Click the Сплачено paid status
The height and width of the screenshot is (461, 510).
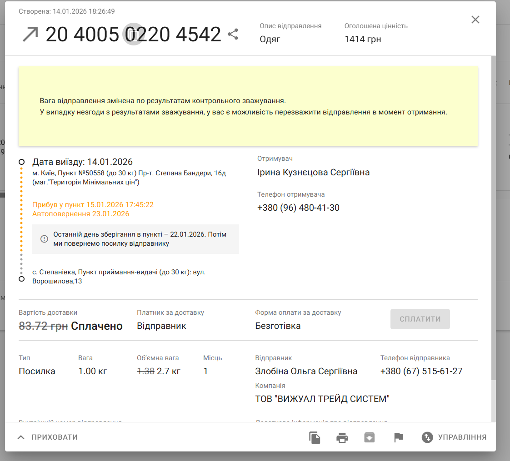click(x=97, y=326)
